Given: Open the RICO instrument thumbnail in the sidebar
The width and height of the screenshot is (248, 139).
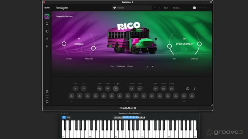Looking at the screenshot, I should [47, 16].
